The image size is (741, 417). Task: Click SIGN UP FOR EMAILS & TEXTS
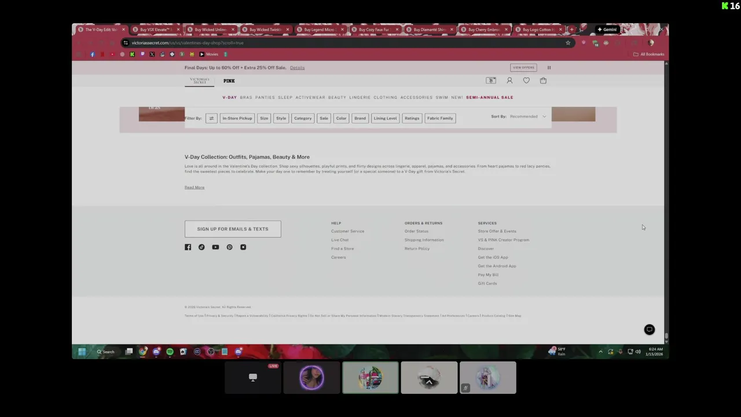click(233, 229)
